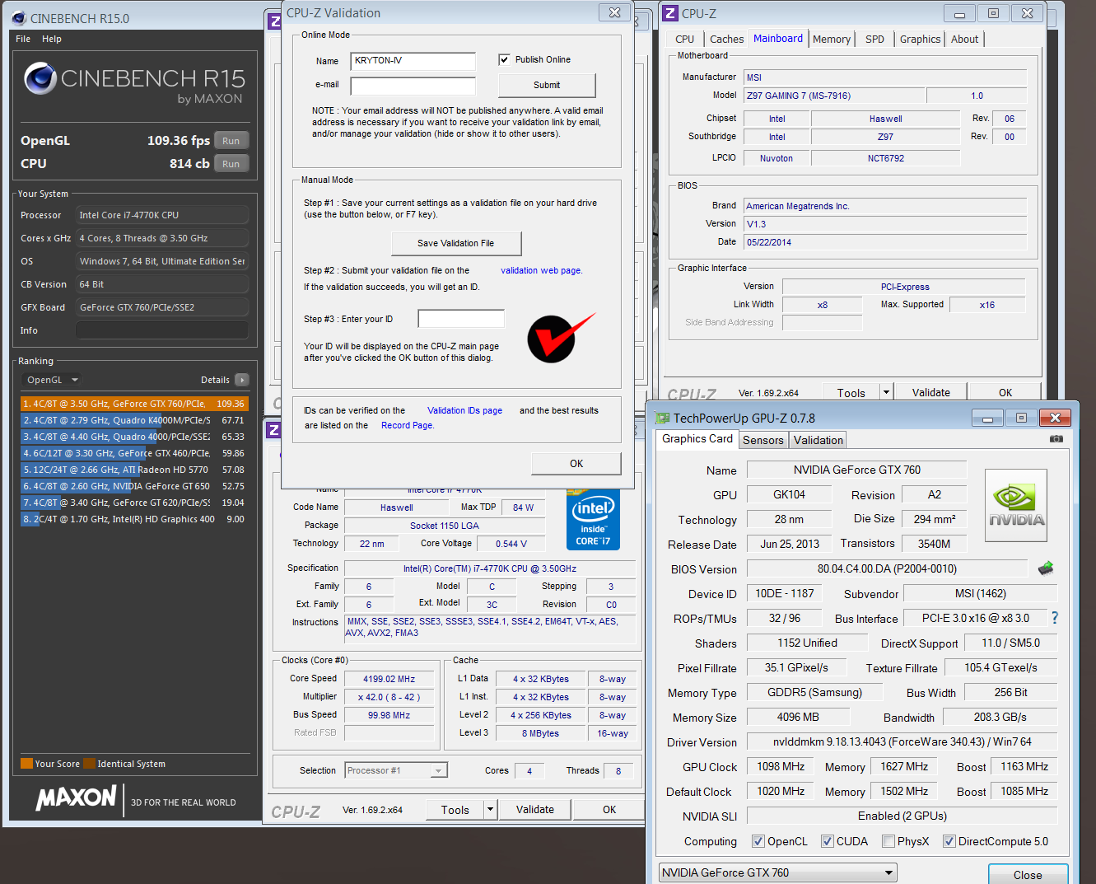This screenshot has width=1096, height=884.
Task: Open the Cinebench File menu
Action: tap(23, 39)
